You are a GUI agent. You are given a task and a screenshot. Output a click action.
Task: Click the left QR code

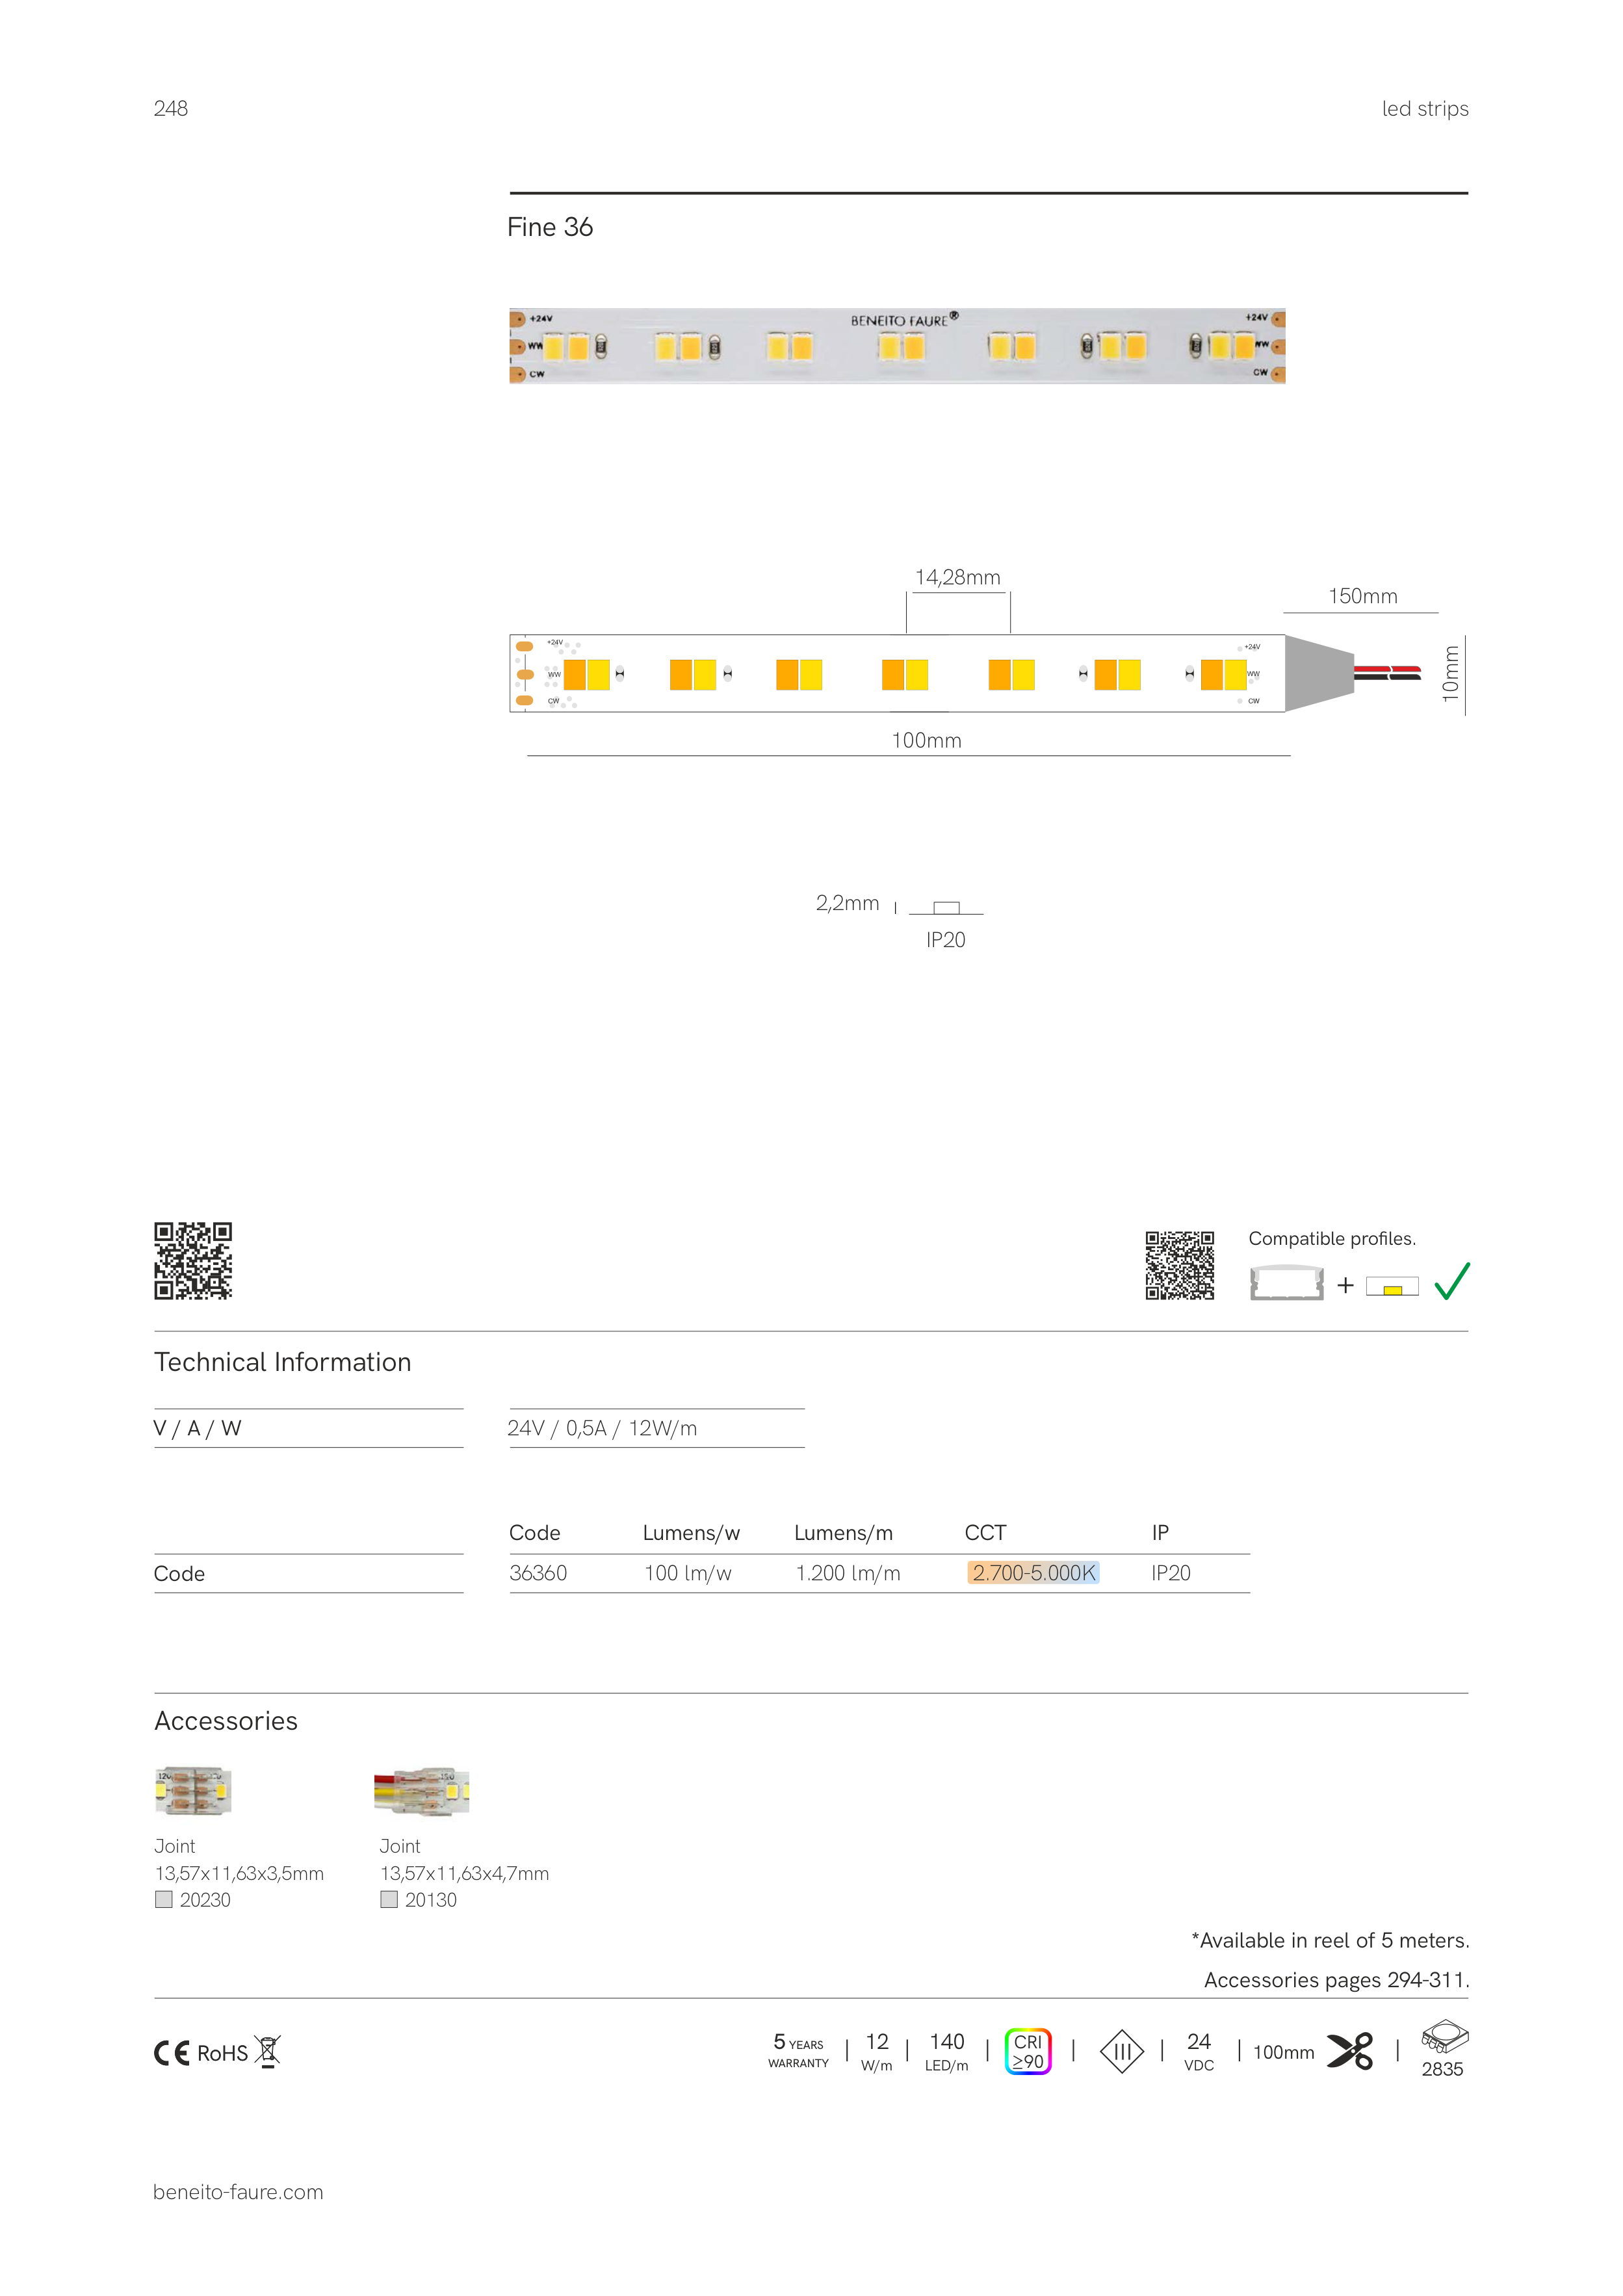(x=193, y=1260)
